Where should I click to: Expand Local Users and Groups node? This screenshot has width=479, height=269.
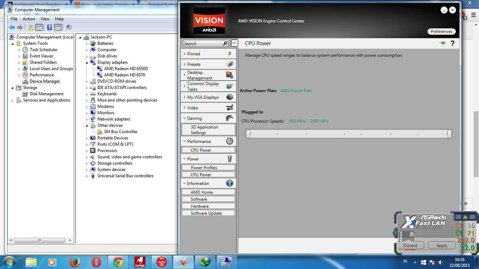[19, 69]
